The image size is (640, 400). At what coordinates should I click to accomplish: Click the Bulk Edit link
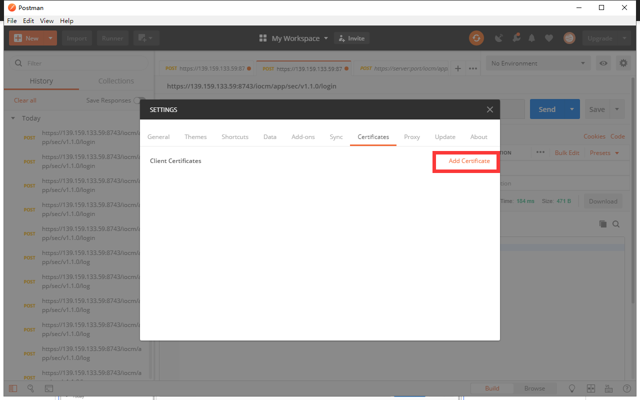[x=567, y=152]
